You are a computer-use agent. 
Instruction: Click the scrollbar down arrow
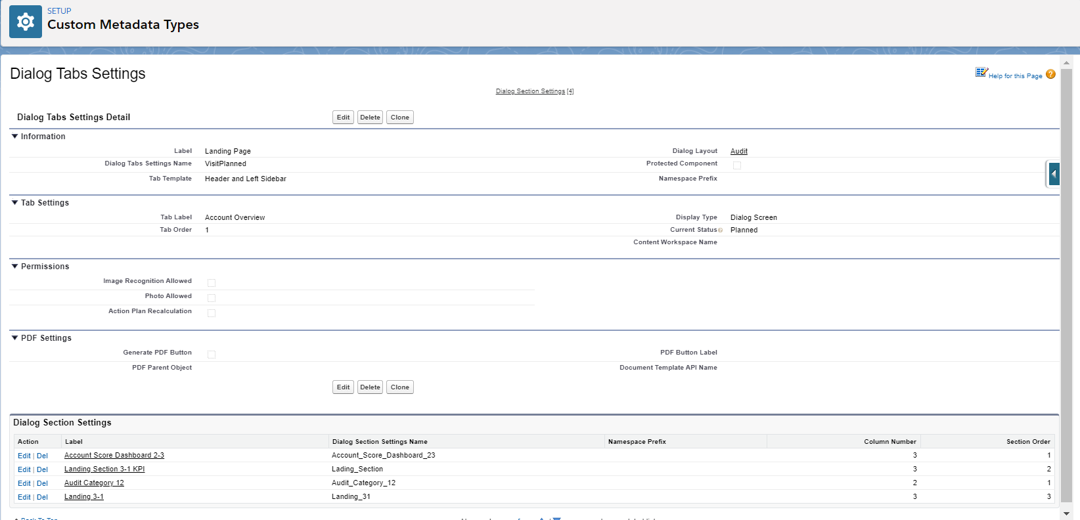click(1067, 513)
